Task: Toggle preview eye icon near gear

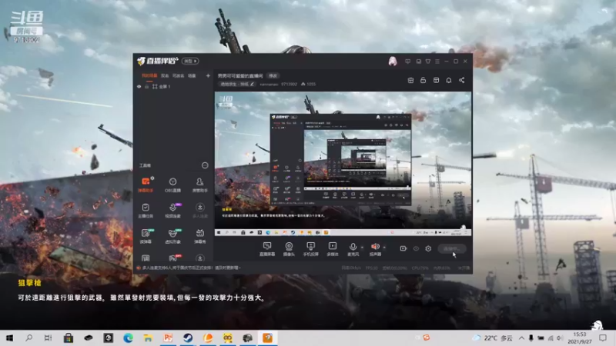Action: tap(416, 248)
